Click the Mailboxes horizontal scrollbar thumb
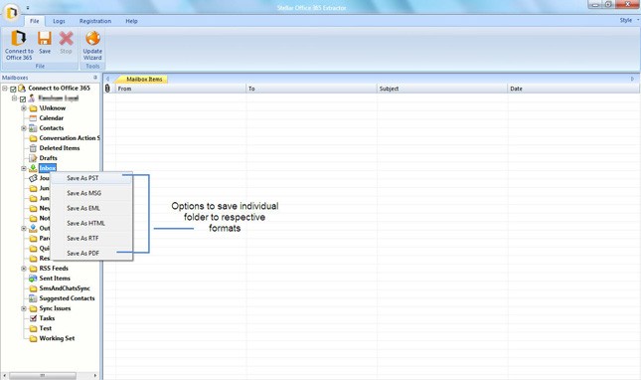 43,375
